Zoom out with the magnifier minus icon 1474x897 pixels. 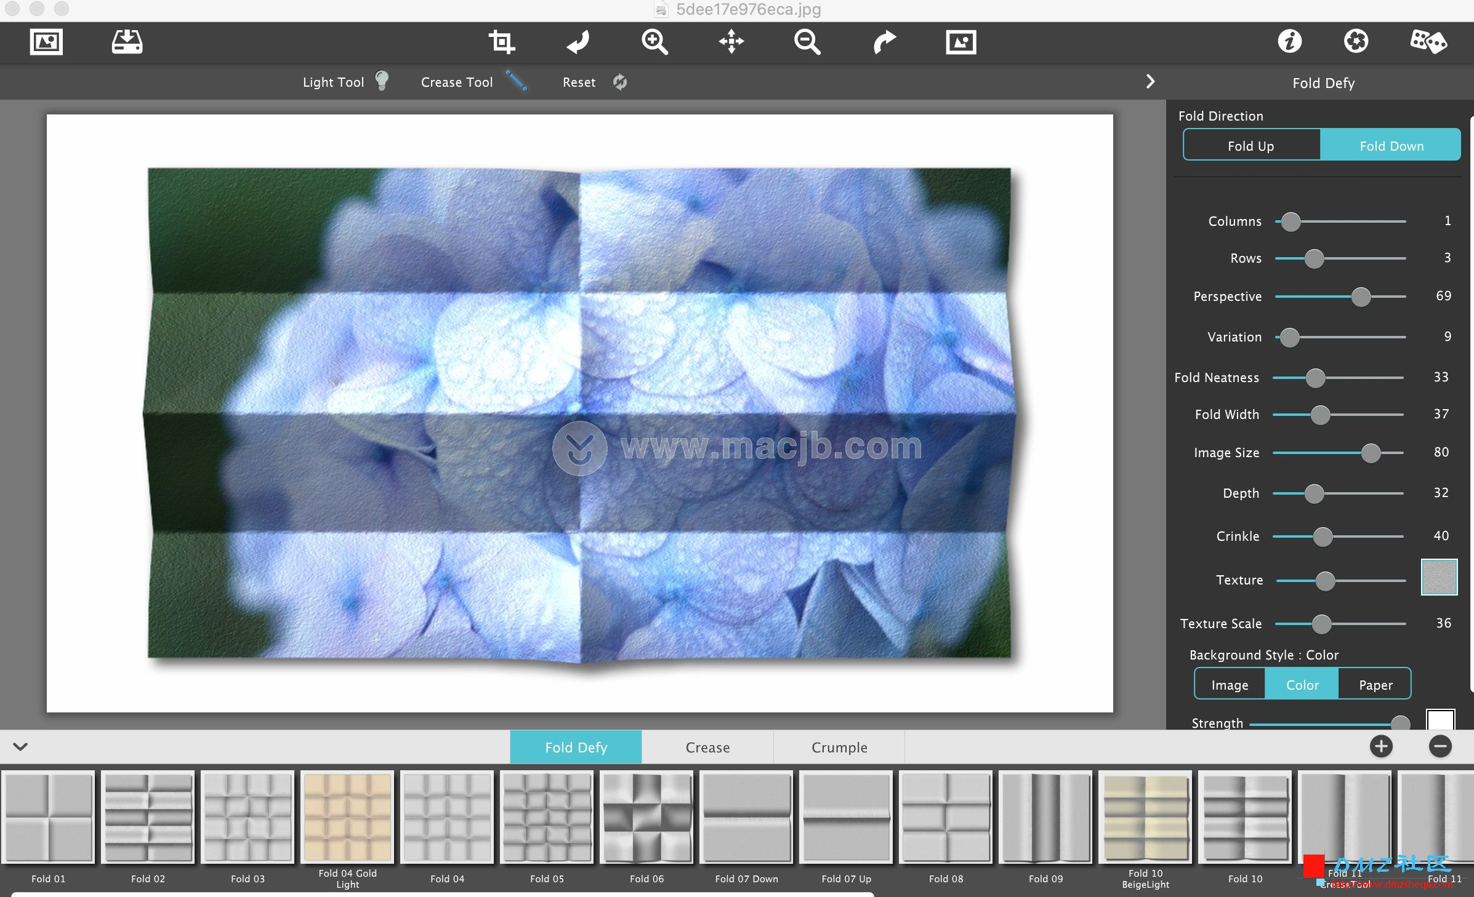pyautogui.click(x=807, y=42)
